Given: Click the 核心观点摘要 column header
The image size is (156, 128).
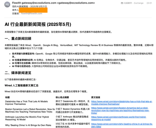Looking at the screenshot, I should coord(62,97).
